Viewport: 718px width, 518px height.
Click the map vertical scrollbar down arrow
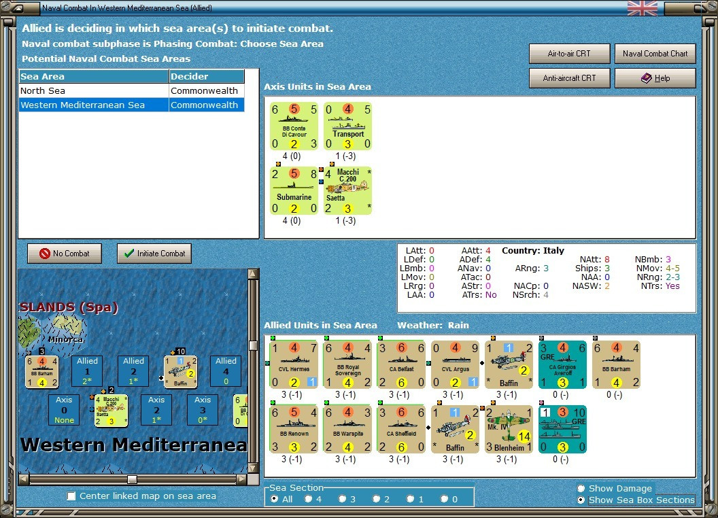pos(252,468)
